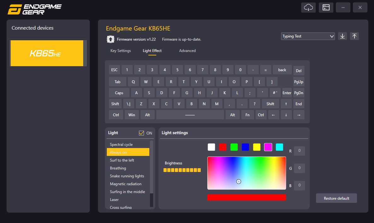Pick the white color swatch
The image size is (374, 223).
(x=211, y=147)
